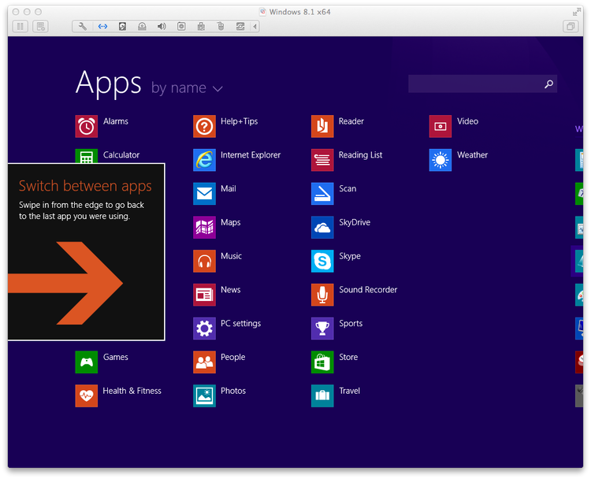
Task: Launch the Games app
Action: tap(87, 362)
